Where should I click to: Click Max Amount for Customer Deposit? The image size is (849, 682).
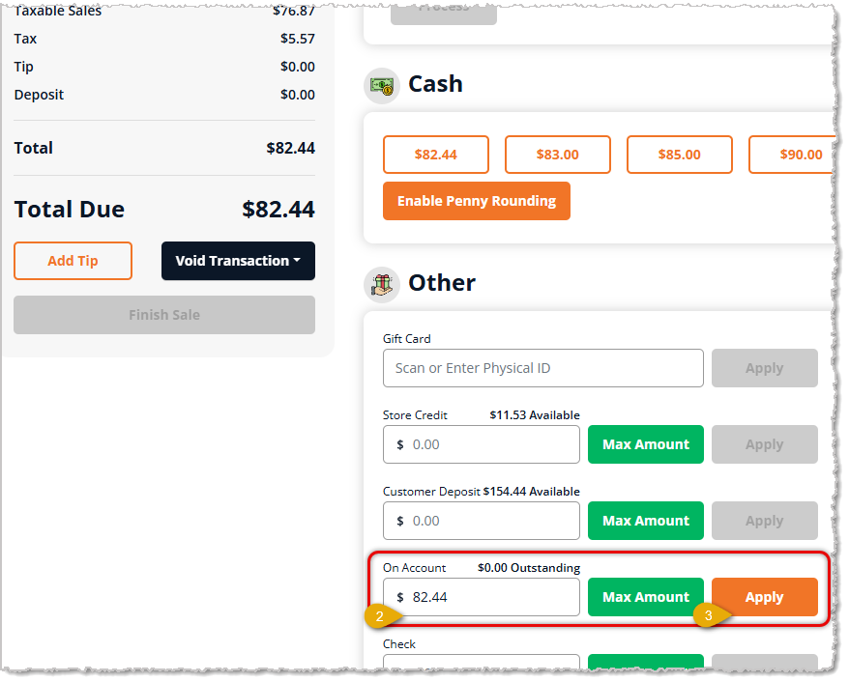pyautogui.click(x=646, y=521)
